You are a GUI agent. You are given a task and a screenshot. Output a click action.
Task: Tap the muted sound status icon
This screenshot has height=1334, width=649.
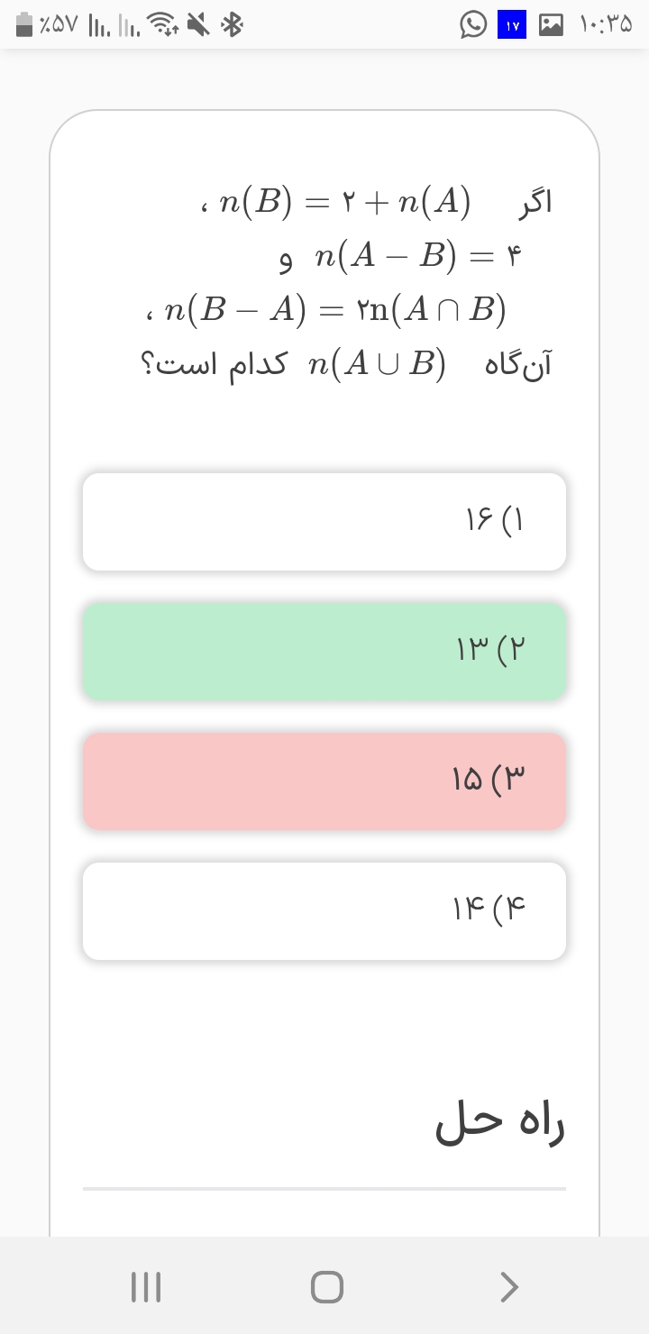tap(198, 25)
